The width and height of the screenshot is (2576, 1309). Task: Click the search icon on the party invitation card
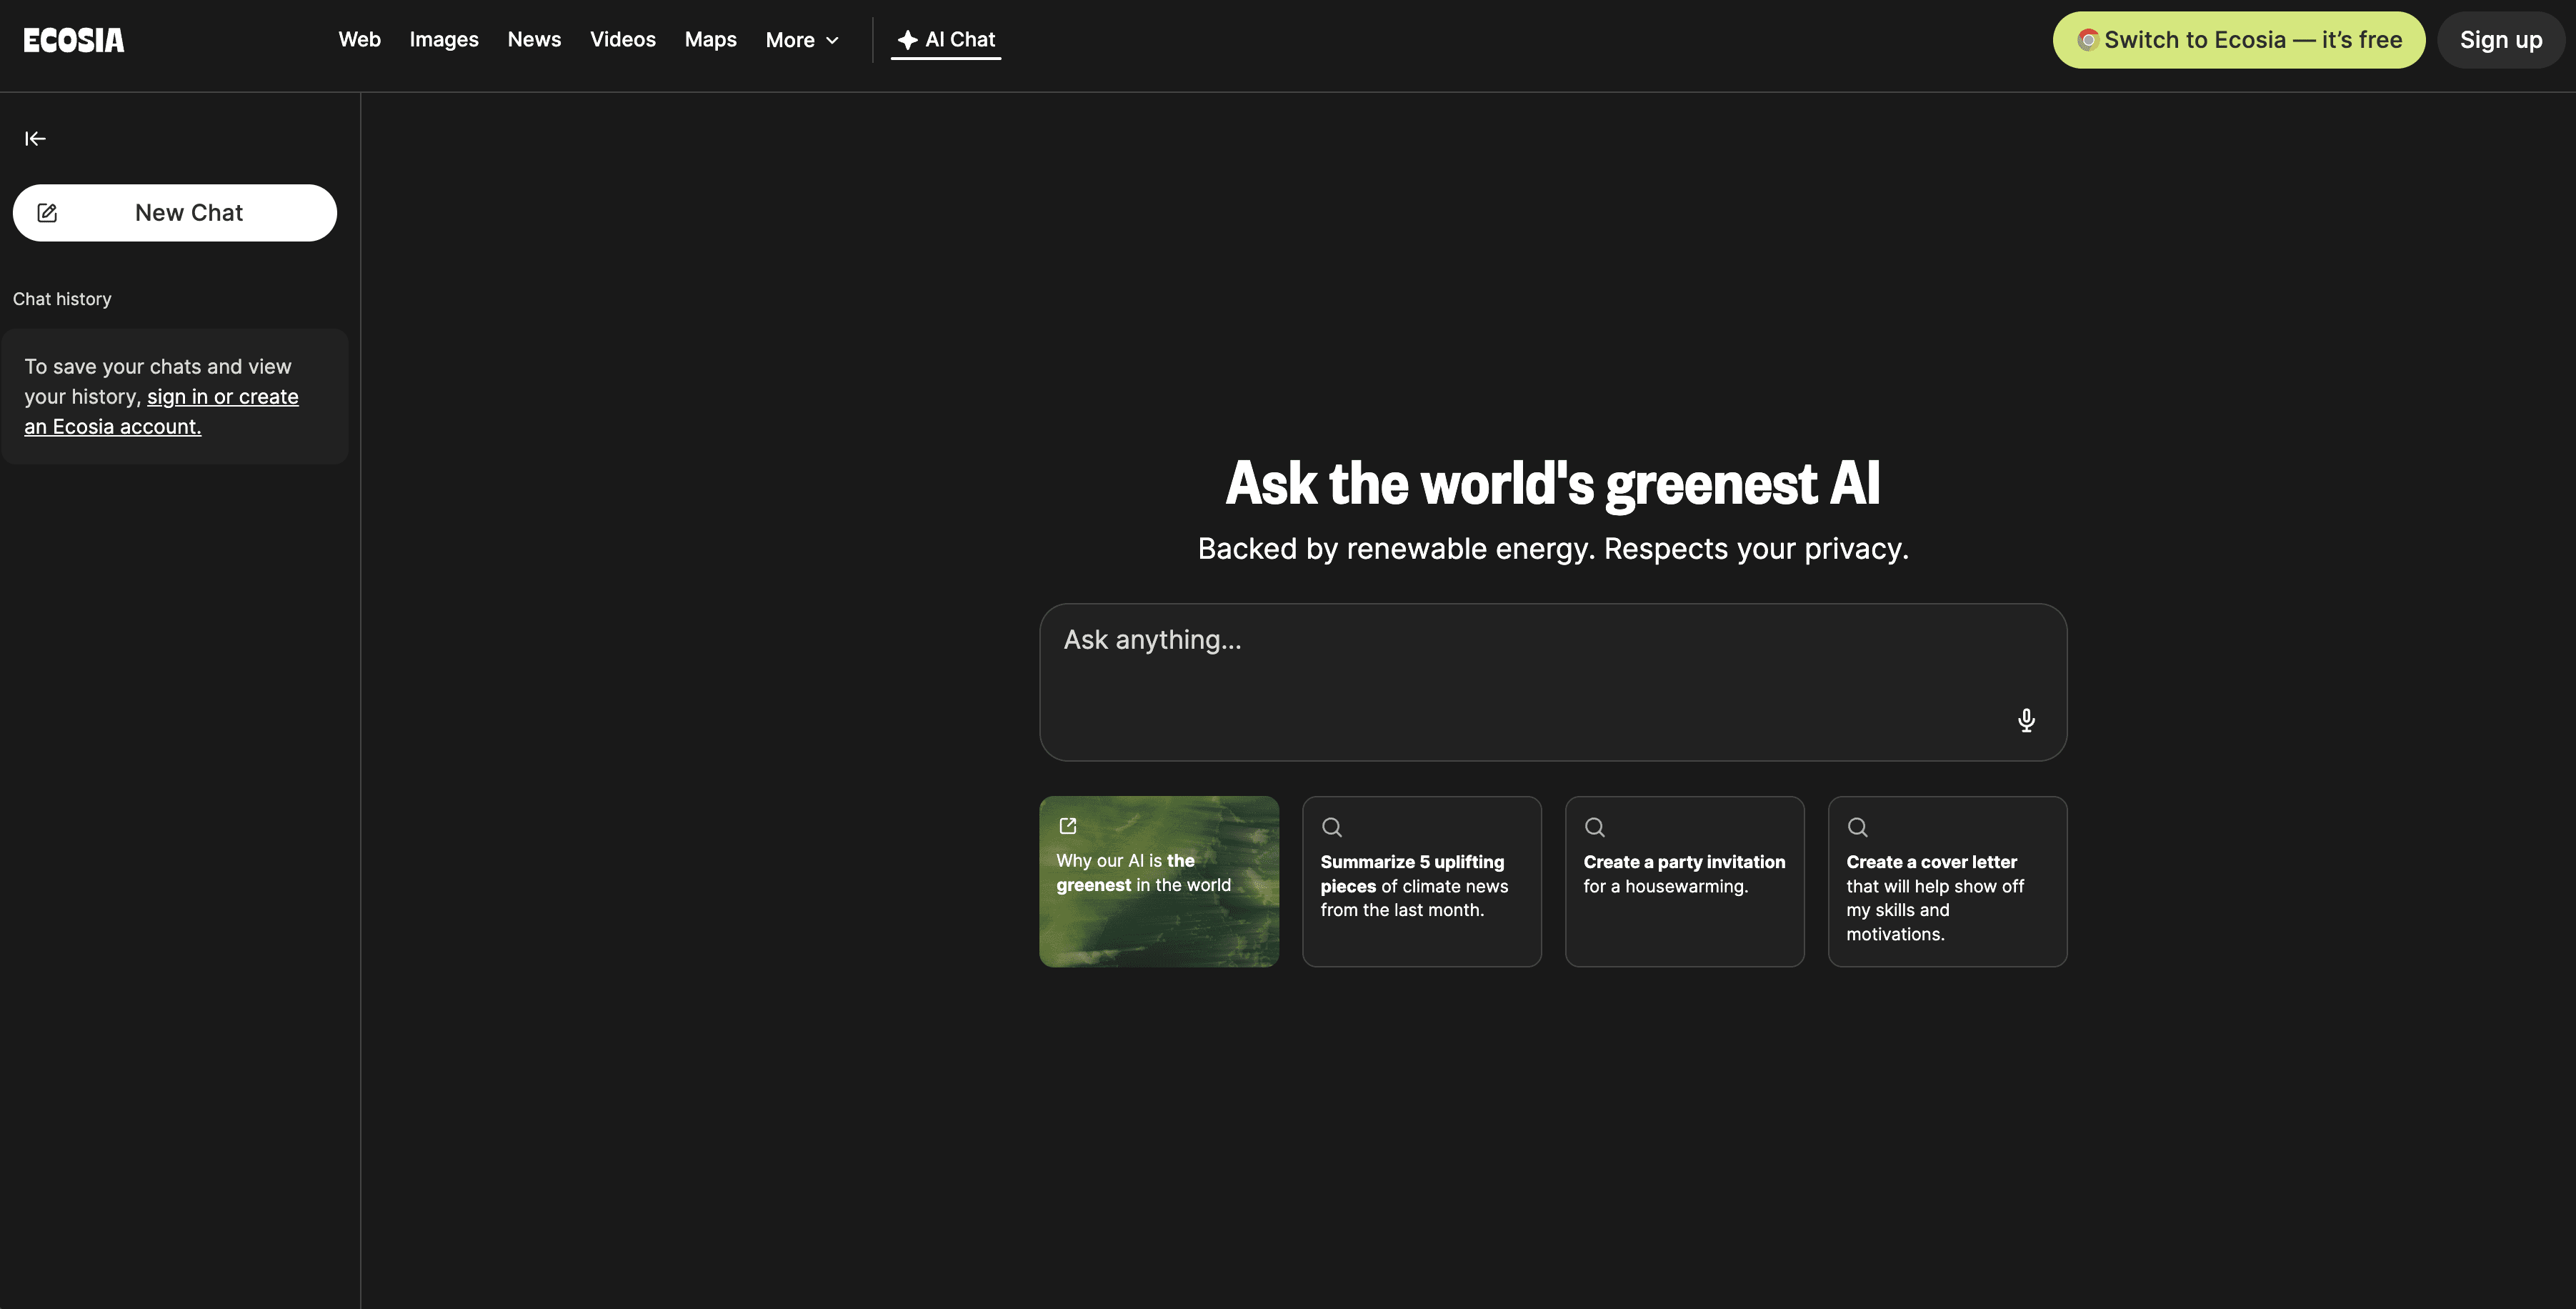(x=1595, y=827)
